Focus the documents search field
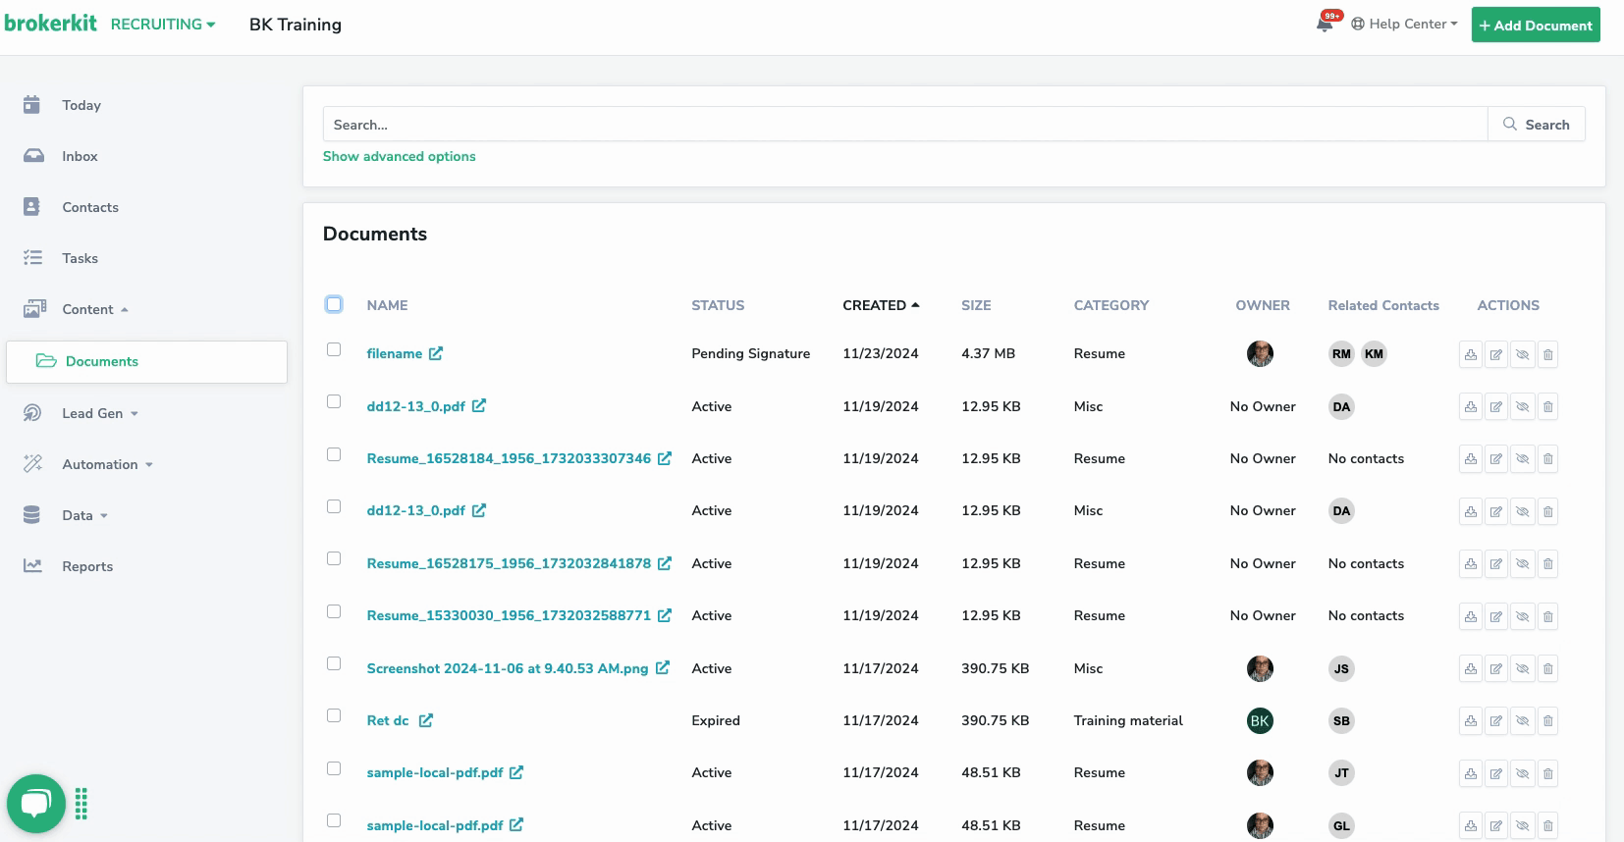The height and width of the screenshot is (842, 1624). [903, 125]
